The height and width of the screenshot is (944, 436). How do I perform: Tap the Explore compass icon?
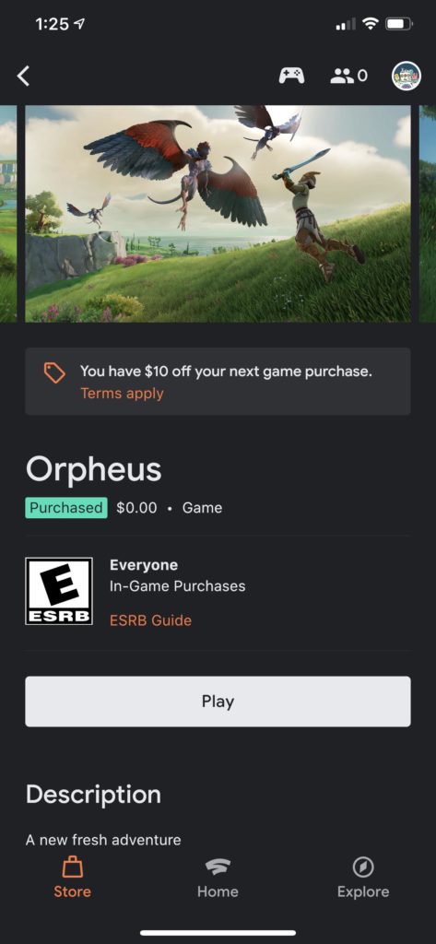point(363,867)
